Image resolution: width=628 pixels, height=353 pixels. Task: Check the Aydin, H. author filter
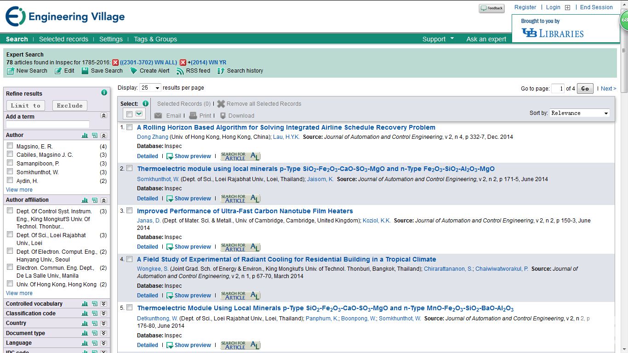pyautogui.click(x=10, y=180)
